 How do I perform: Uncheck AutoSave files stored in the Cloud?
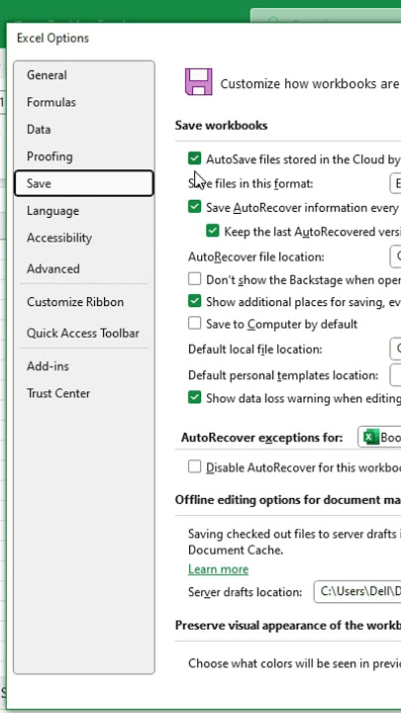click(195, 158)
